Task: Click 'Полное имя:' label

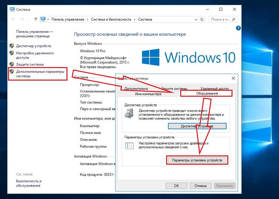Action: click(x=90, y=133)
